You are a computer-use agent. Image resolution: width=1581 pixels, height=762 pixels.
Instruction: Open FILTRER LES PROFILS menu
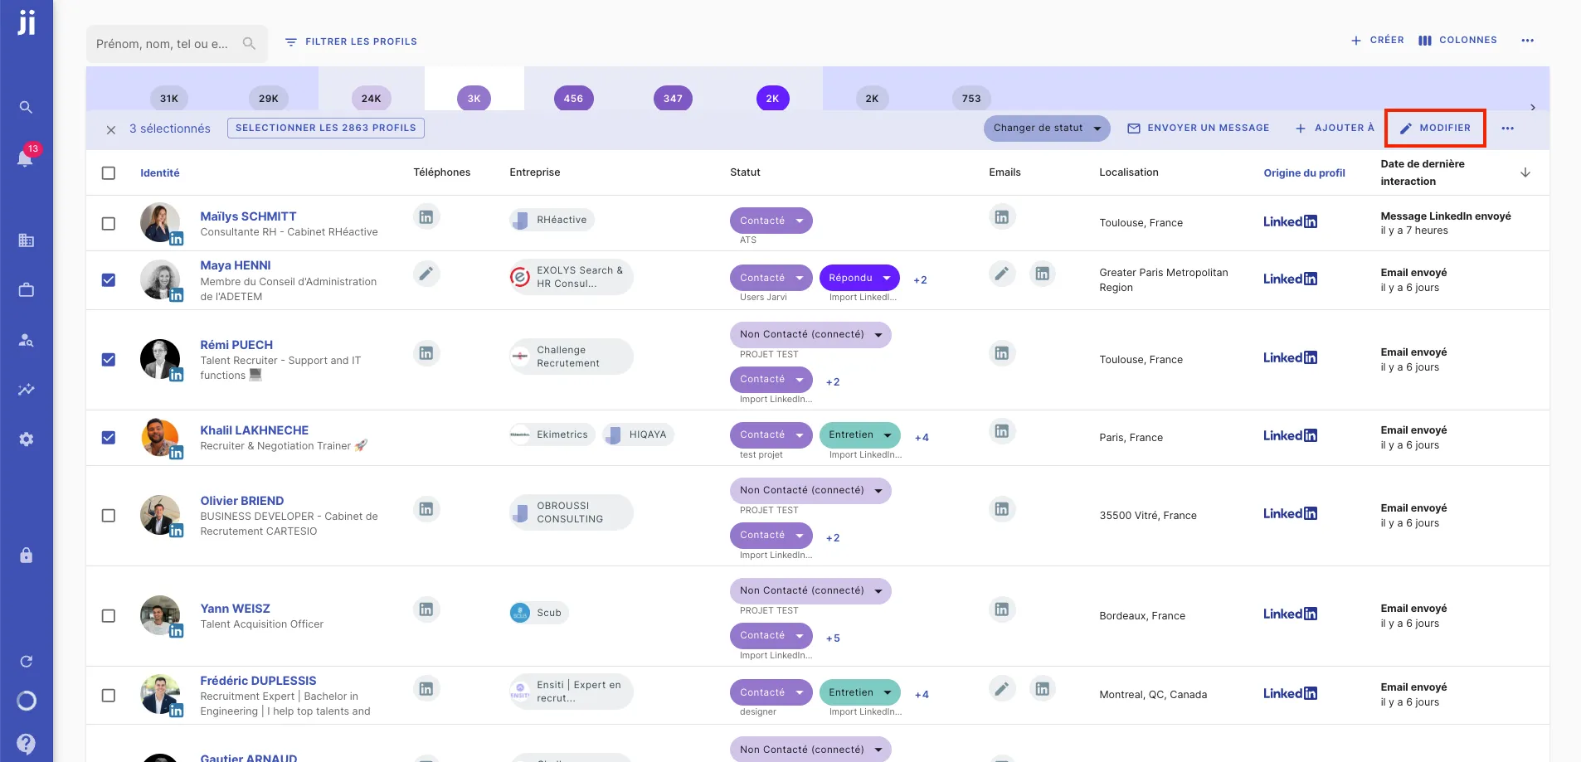pyautogui.click(x=351, y=41)
